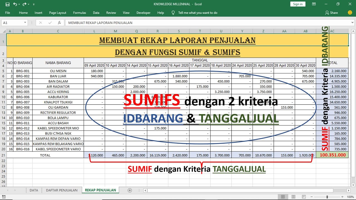
Task: Select the grand total 100.351.000 cell
Action: [332, 155]
